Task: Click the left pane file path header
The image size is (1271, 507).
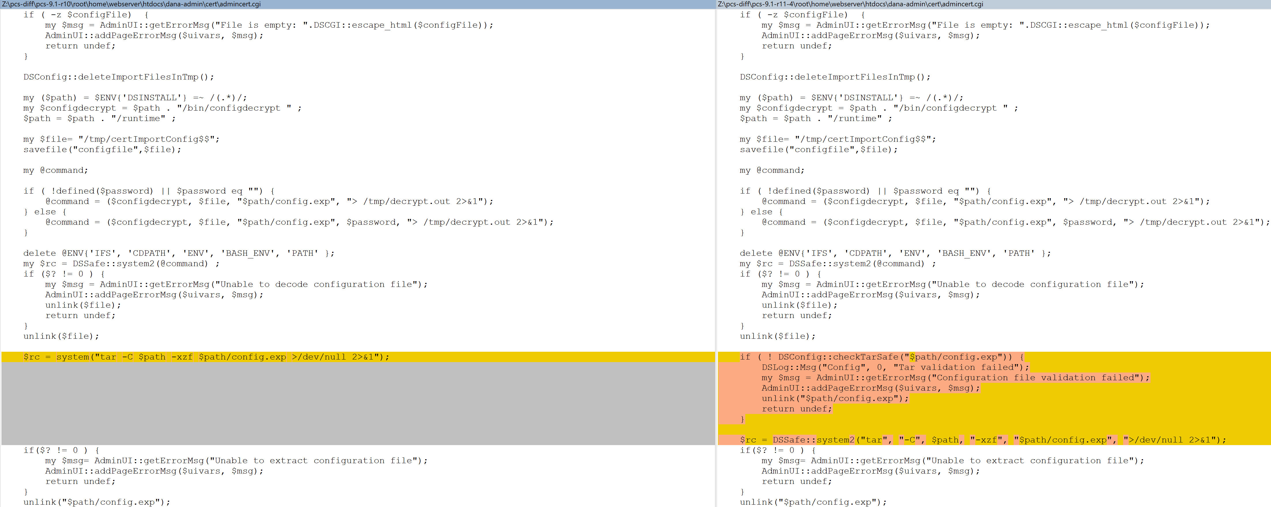Action: point(131,4)
